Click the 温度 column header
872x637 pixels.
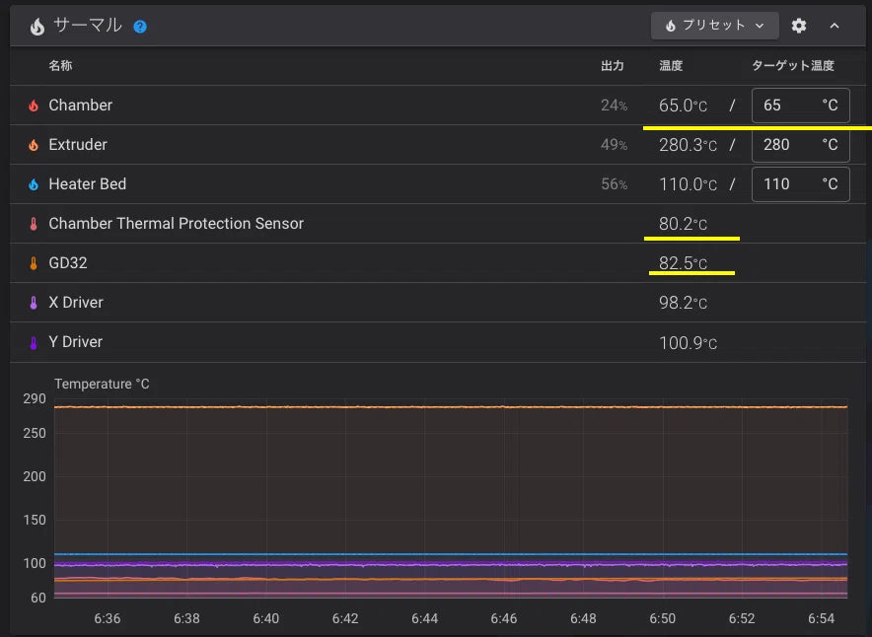(x=671, y=66)
